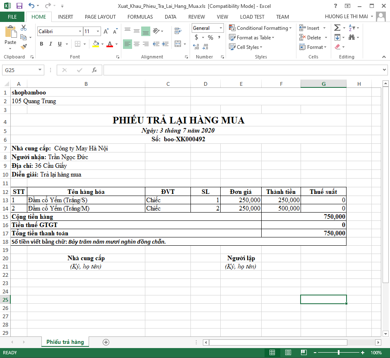Click the Insert Function fx icon
390x358 pixels.
point(94,70)
